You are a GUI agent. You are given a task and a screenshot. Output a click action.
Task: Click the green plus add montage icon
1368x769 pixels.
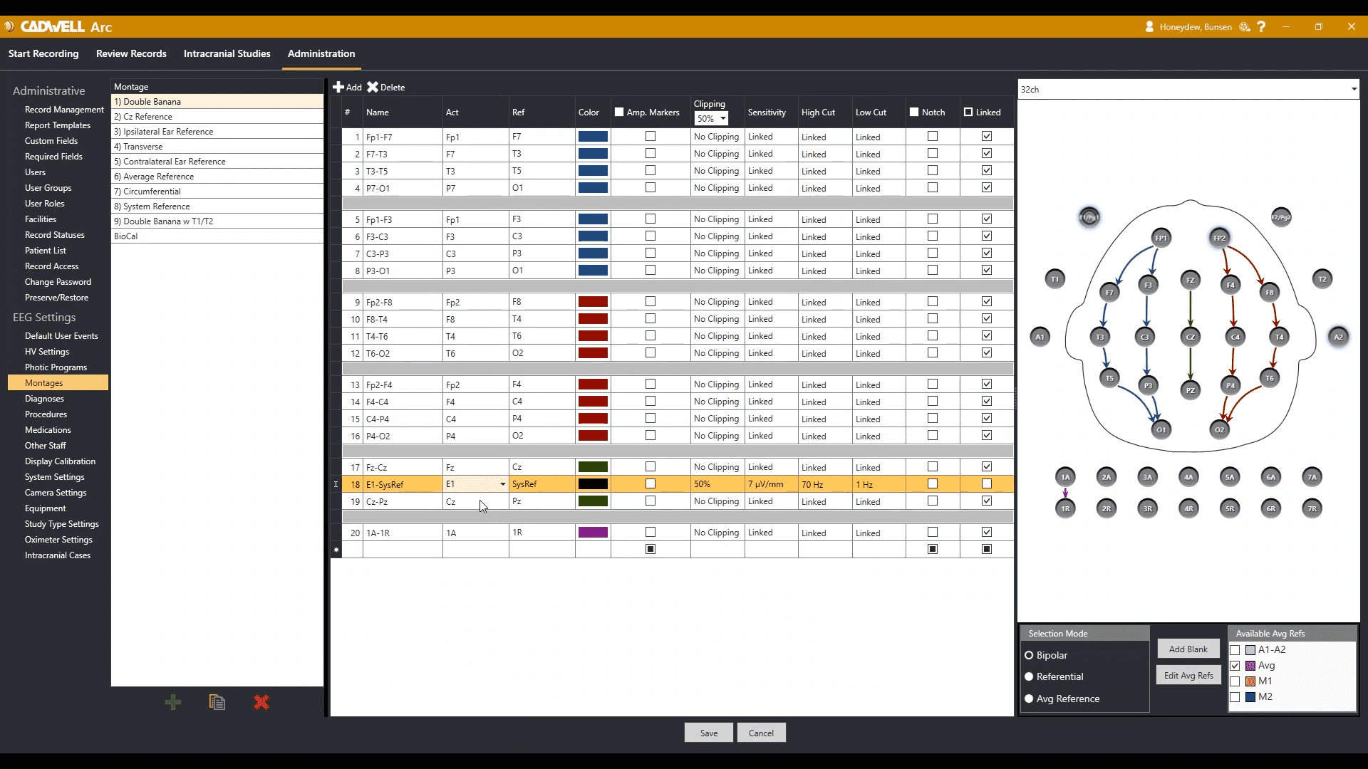pyautogui.click(x=173, y=703)
